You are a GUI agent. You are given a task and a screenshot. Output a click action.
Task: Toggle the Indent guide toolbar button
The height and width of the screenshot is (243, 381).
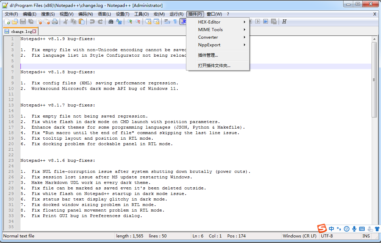pos(183,22)
